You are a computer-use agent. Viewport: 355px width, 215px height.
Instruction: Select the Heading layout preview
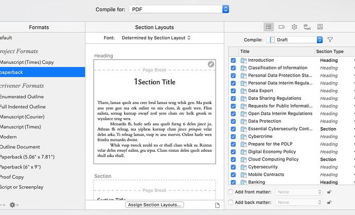(155, 112)
